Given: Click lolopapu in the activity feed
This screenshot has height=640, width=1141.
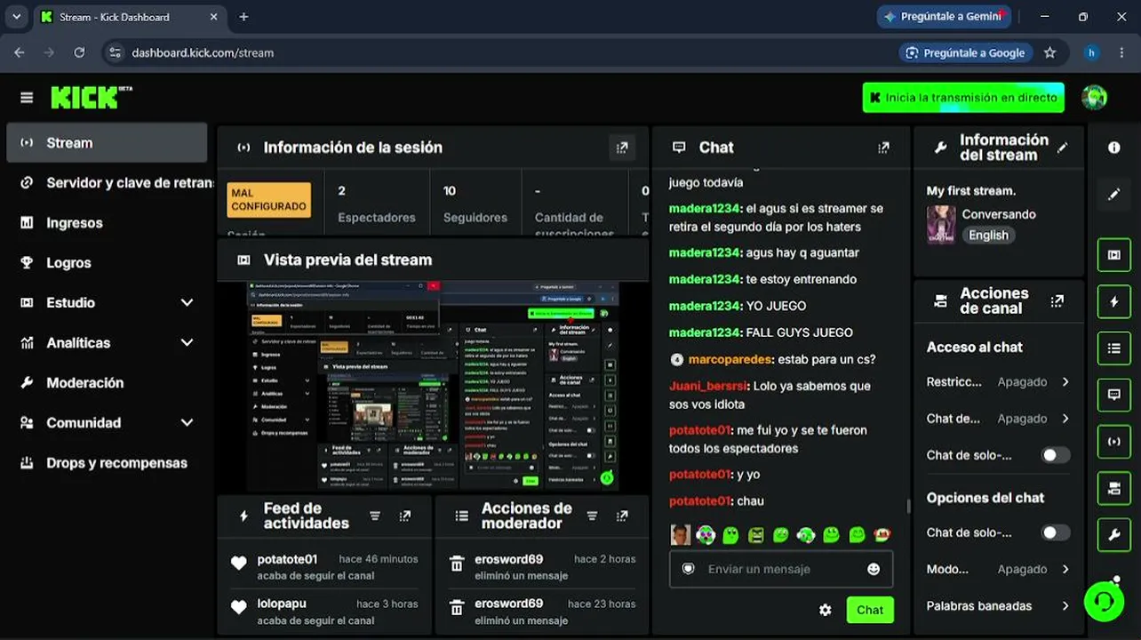Looking at the screenshot, I should 282,604.
